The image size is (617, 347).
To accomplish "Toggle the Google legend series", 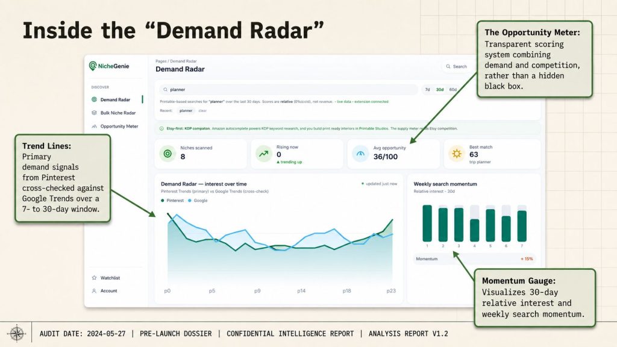I will click(198, 201).
